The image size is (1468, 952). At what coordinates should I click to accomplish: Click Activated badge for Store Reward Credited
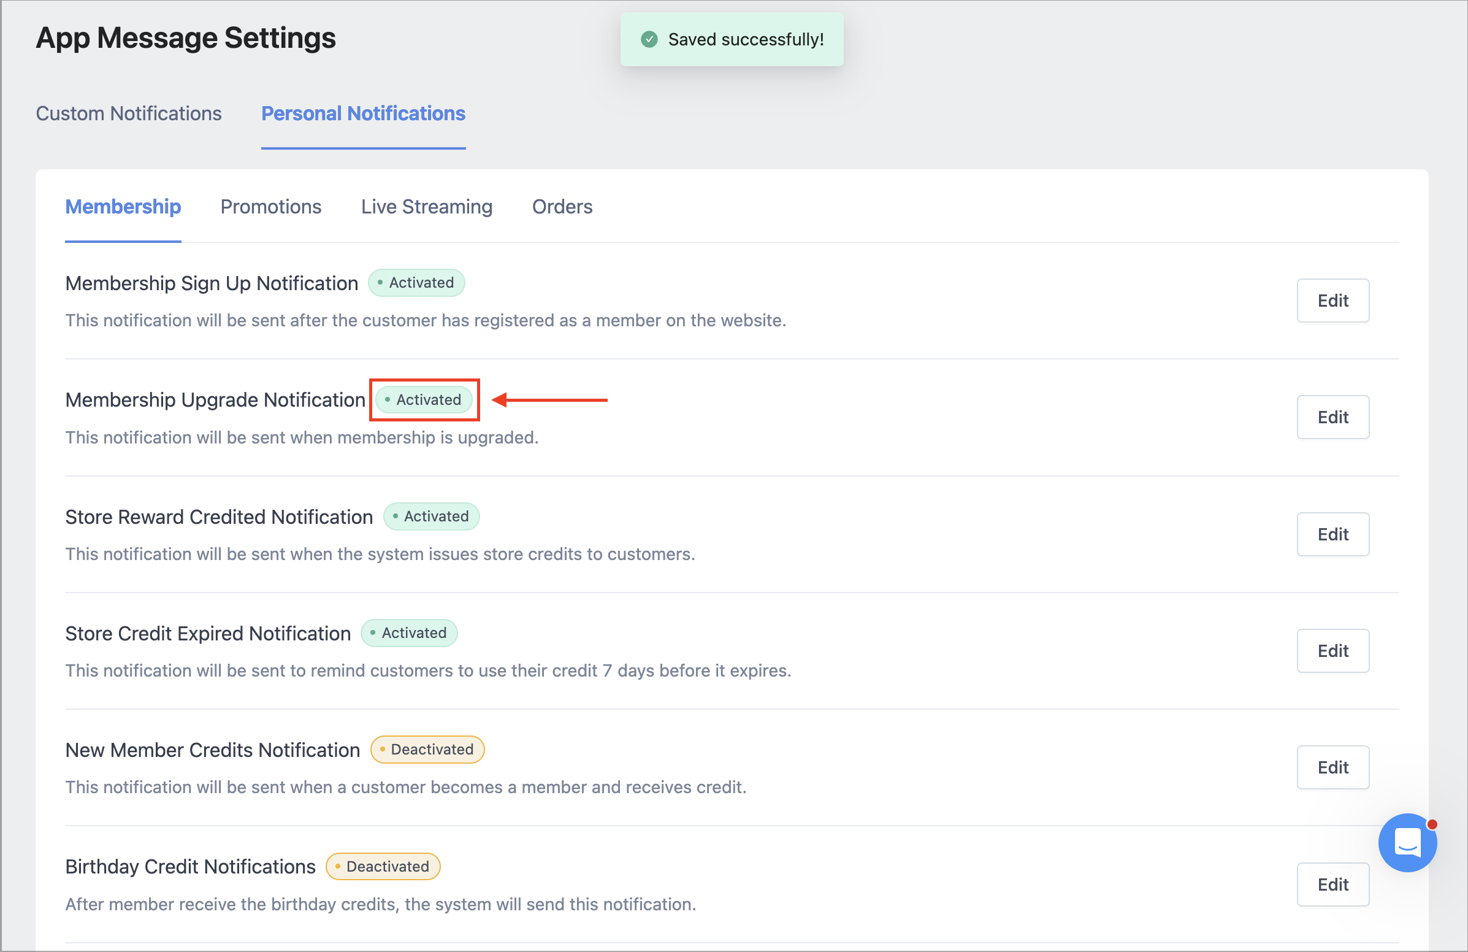(431, 516)
